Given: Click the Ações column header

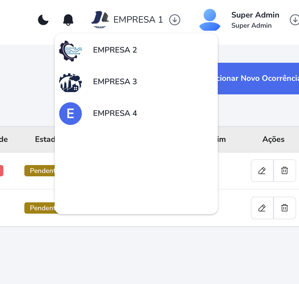Looking at the screenshot, I should pyautogui.click(x=273, y=139).
